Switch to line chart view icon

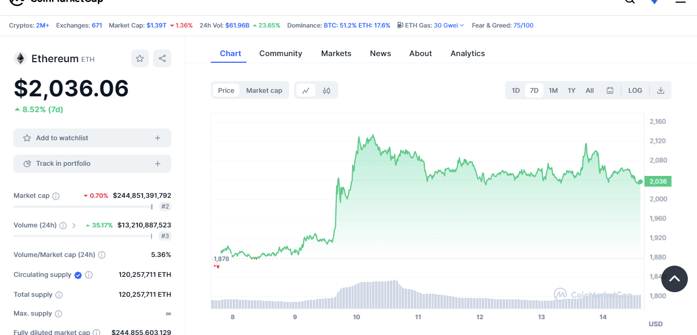click(x=306, y=90)
